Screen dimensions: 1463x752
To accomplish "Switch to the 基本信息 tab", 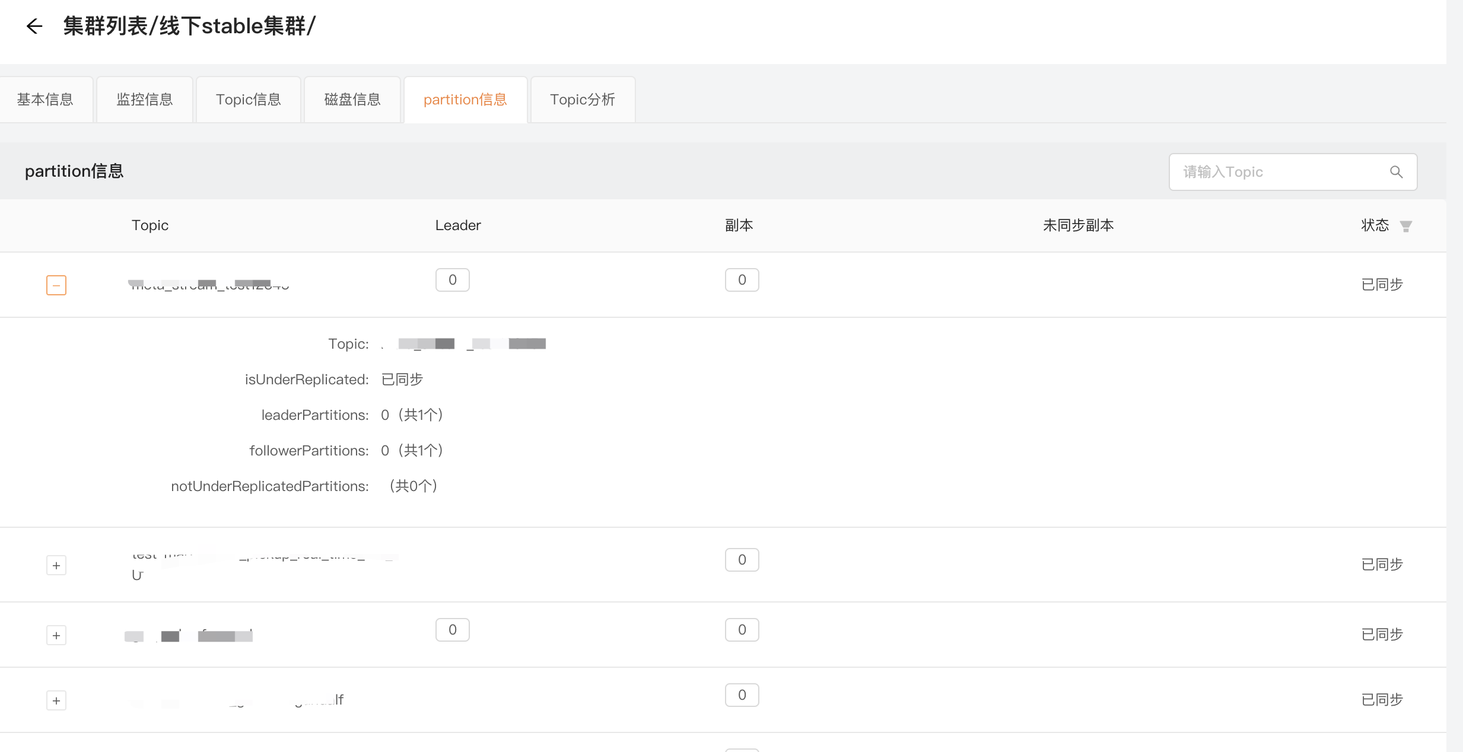I will click(45, 100).
